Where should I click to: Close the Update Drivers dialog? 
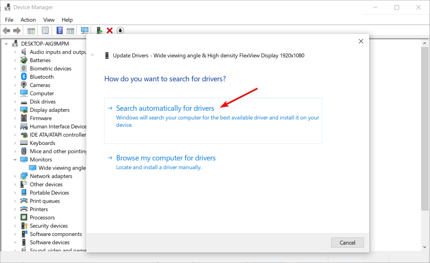coord(361,41)
